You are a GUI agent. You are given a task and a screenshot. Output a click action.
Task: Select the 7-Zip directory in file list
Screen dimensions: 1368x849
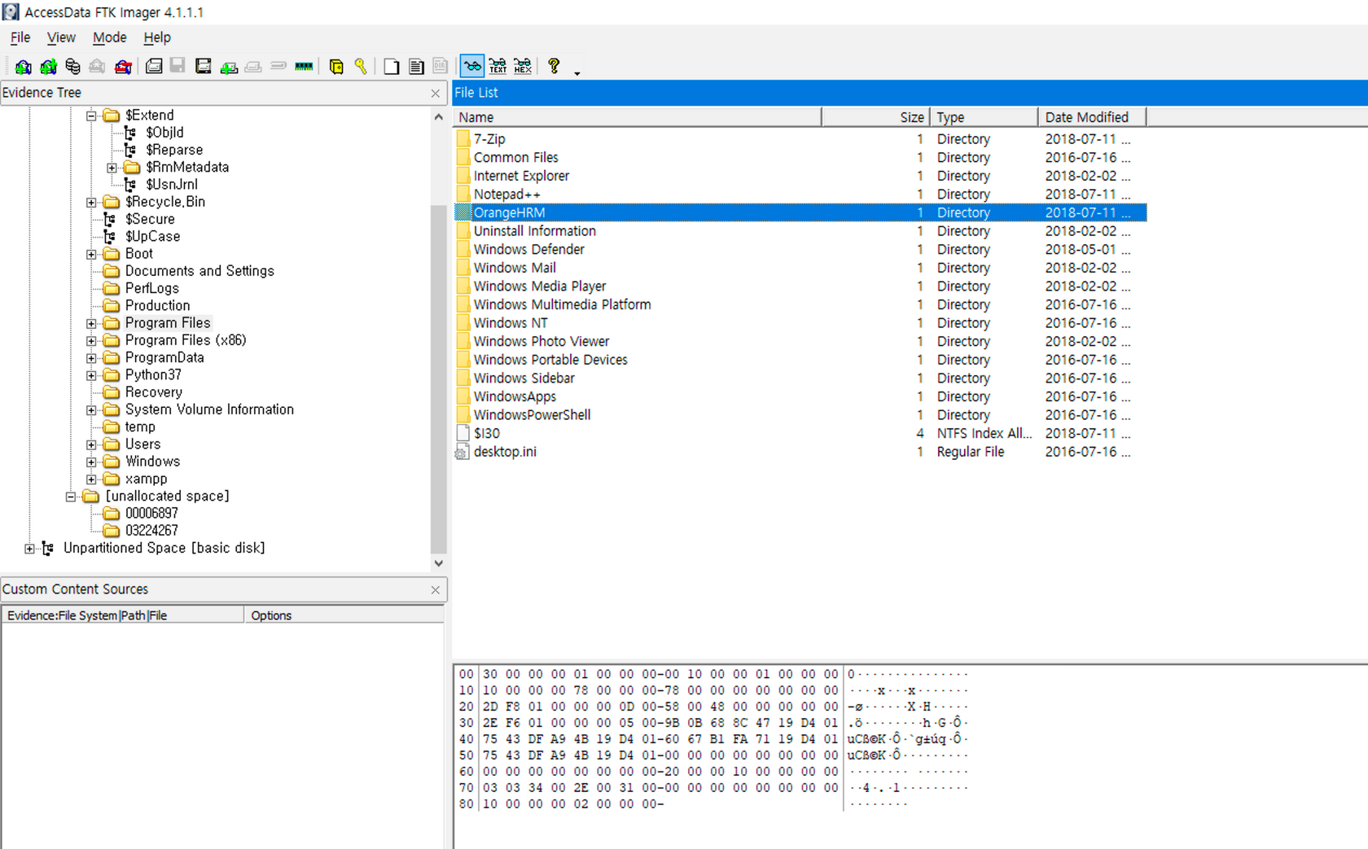coord(800,139)
